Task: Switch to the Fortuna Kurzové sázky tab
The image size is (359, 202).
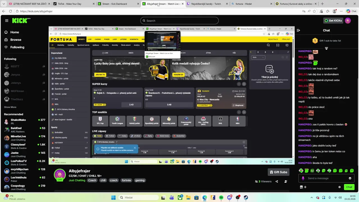Action: click(x=296, y=4)
